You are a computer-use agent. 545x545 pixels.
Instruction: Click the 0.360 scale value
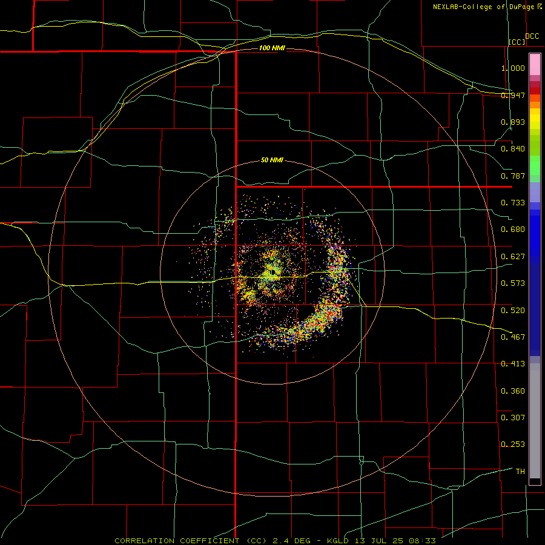point(513,391)
